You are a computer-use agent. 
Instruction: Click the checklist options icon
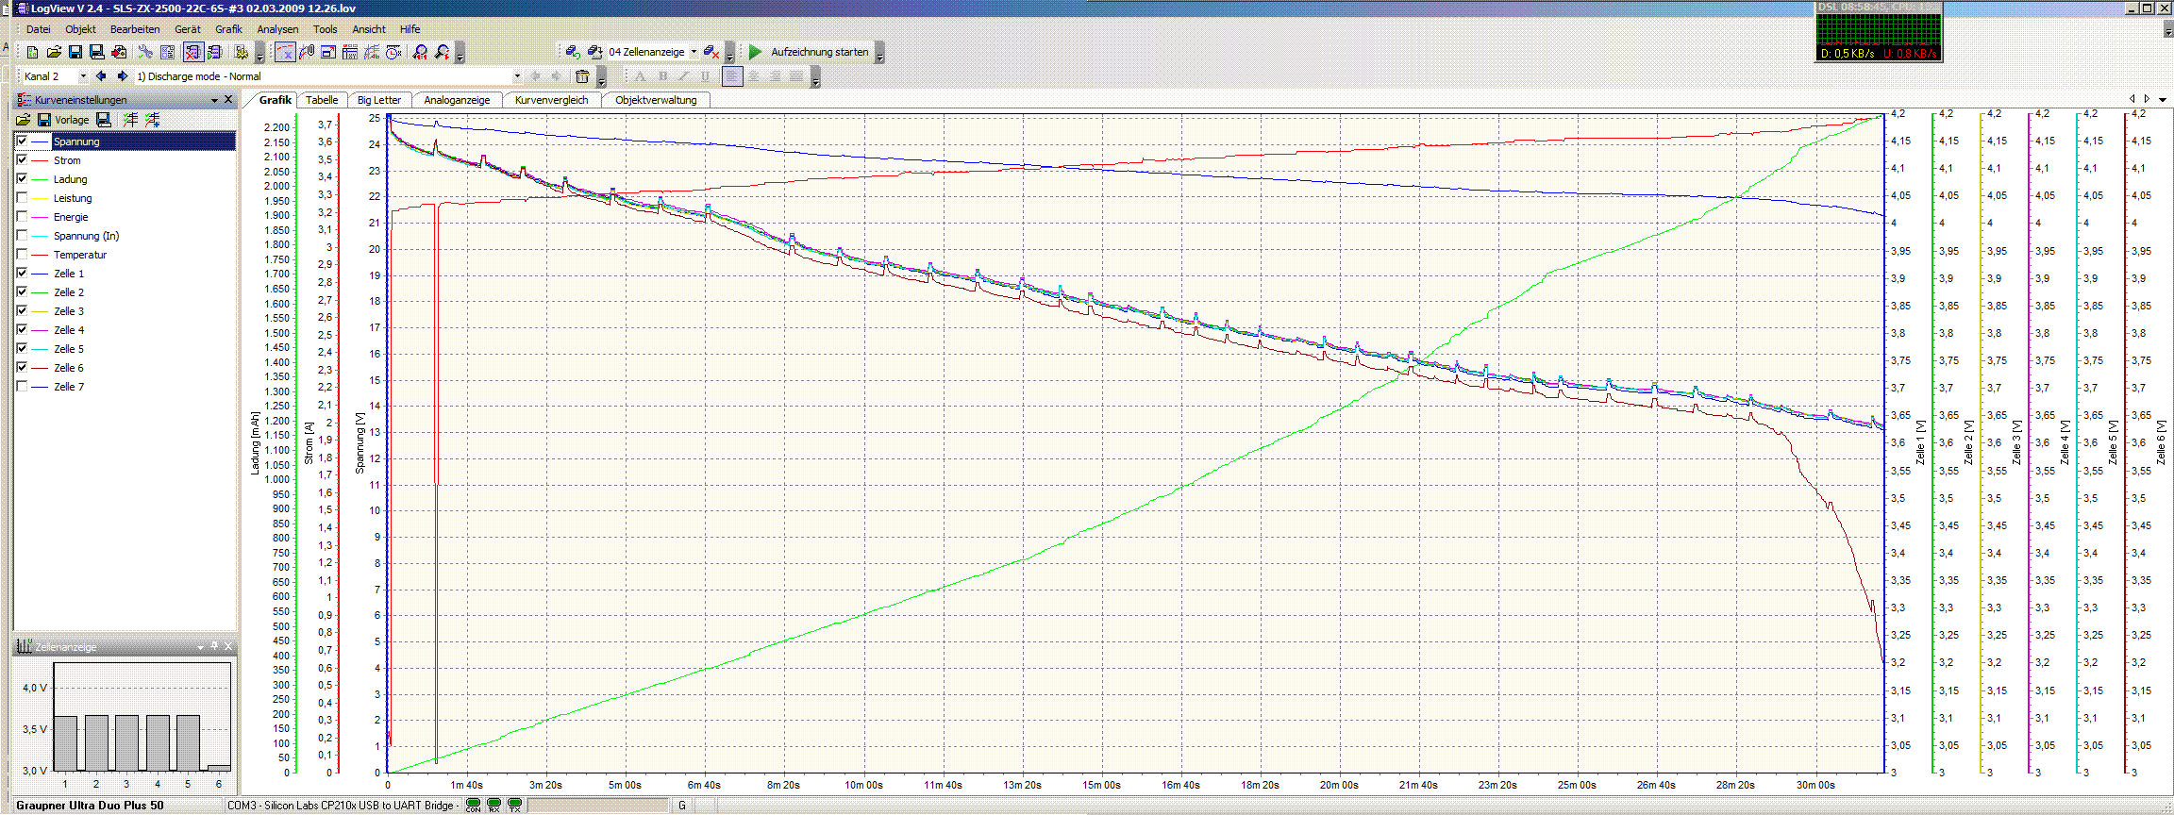pos(167,53)
